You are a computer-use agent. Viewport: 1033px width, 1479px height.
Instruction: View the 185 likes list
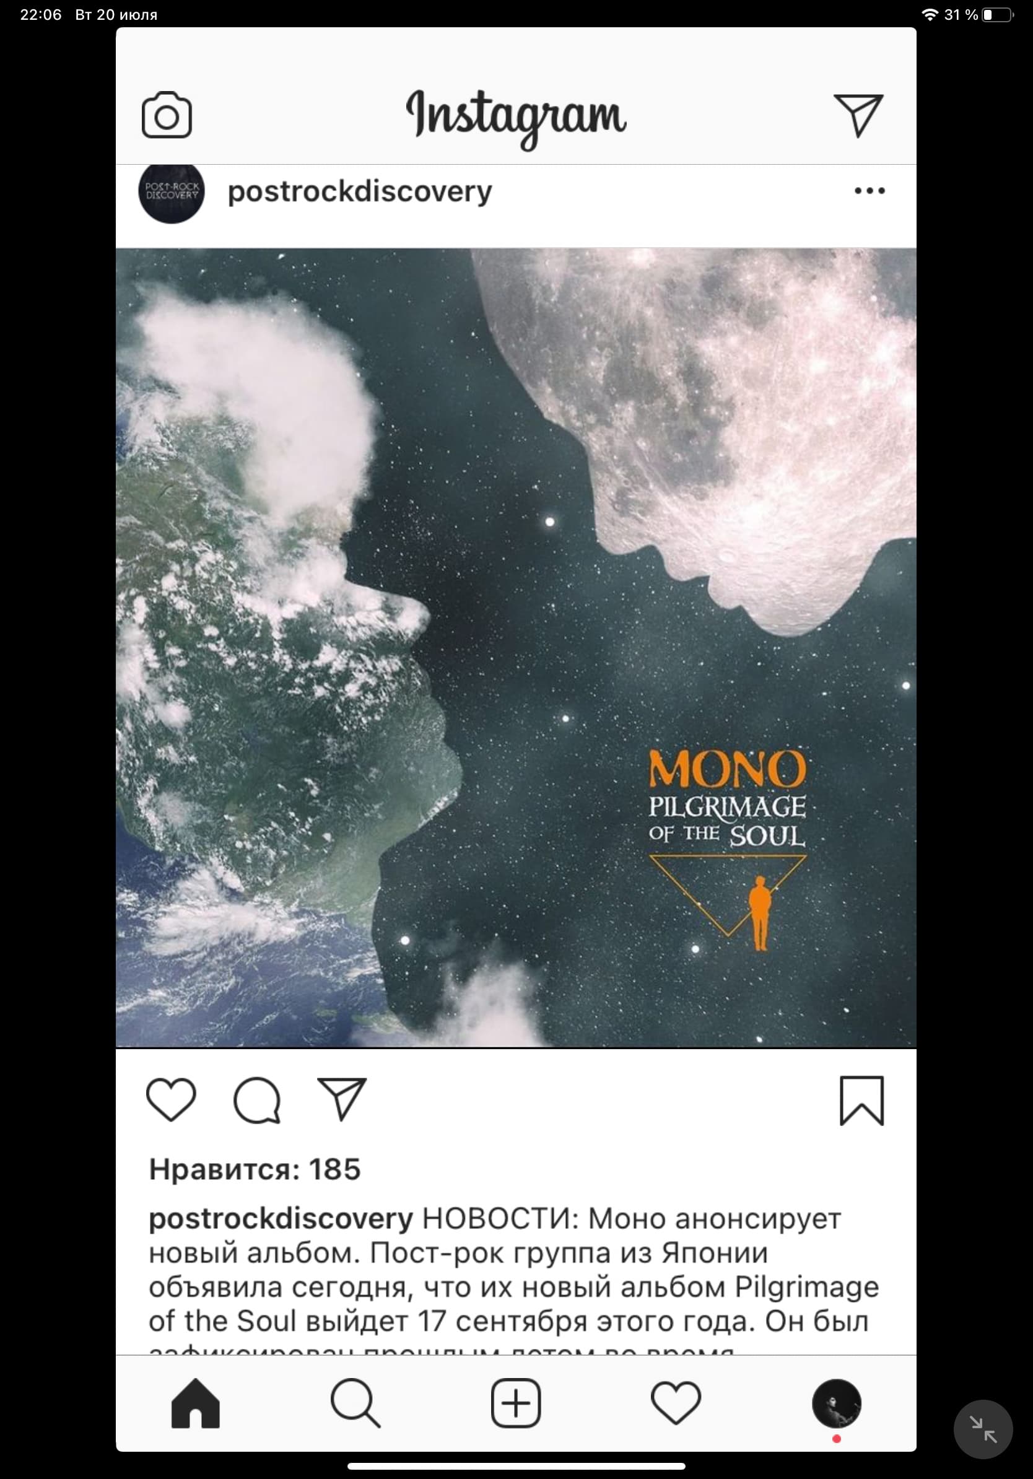click(255, 1169)
